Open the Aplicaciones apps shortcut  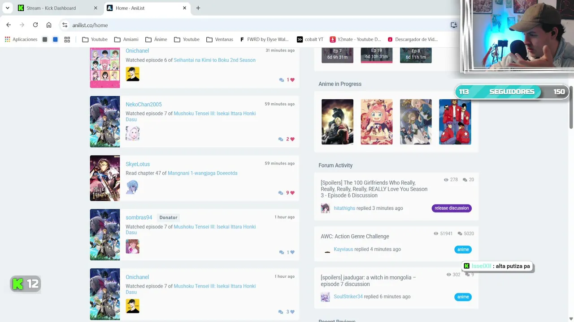pyautogui.click(x=21, y=39)
